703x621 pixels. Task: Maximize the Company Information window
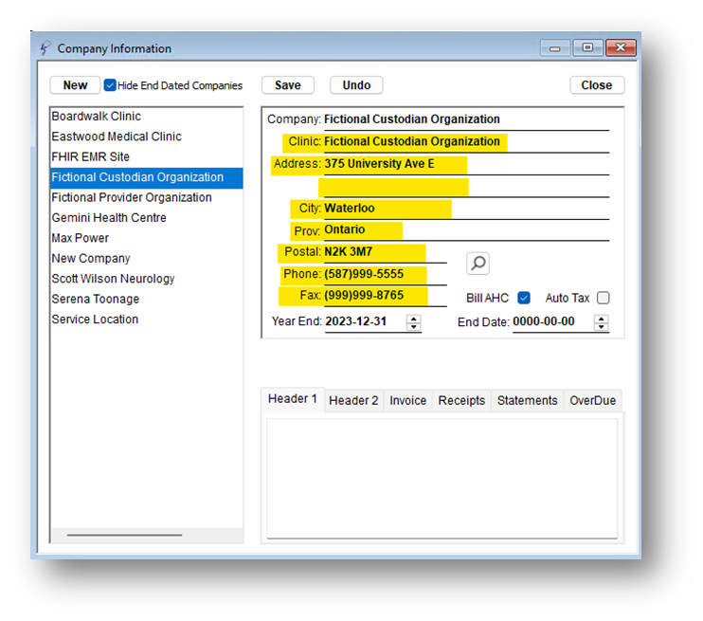coord(587,47)
